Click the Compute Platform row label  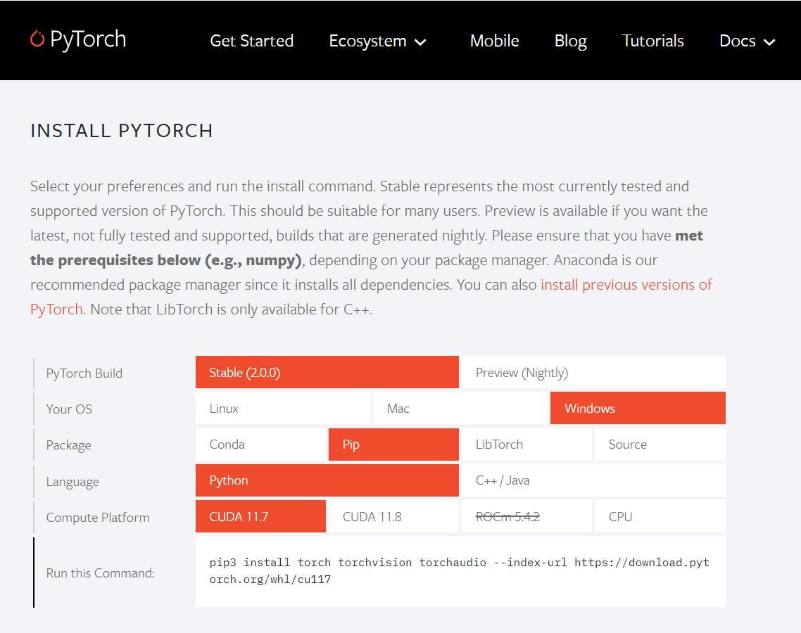98,518
